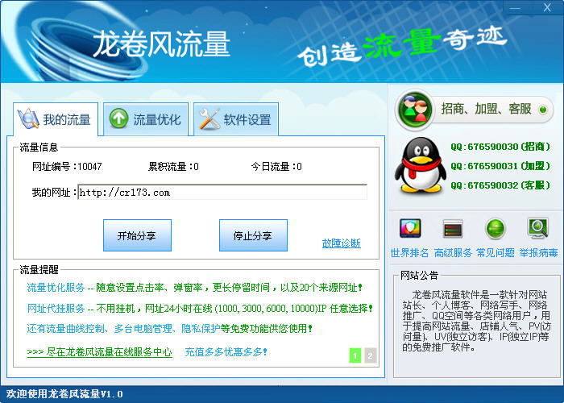Close the 龙卷风流量 window

pyautogui.click(x=547, y=7)
